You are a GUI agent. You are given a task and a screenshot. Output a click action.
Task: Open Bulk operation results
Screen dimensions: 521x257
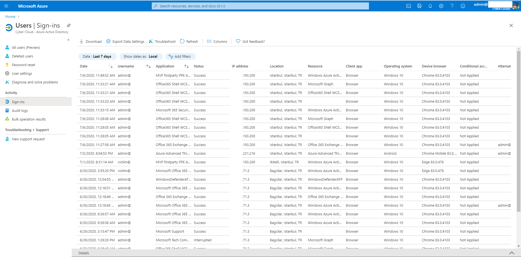(x=29, y=119)
